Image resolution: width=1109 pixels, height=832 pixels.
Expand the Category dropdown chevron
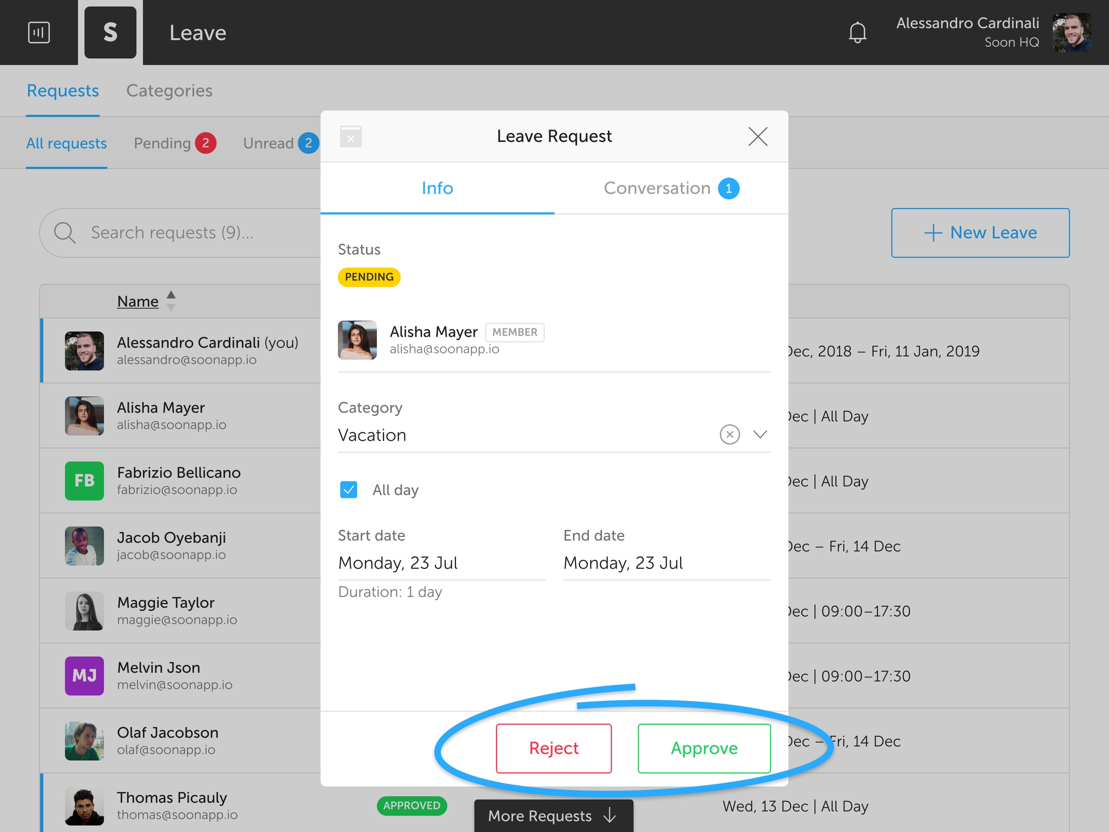point(760,434)
